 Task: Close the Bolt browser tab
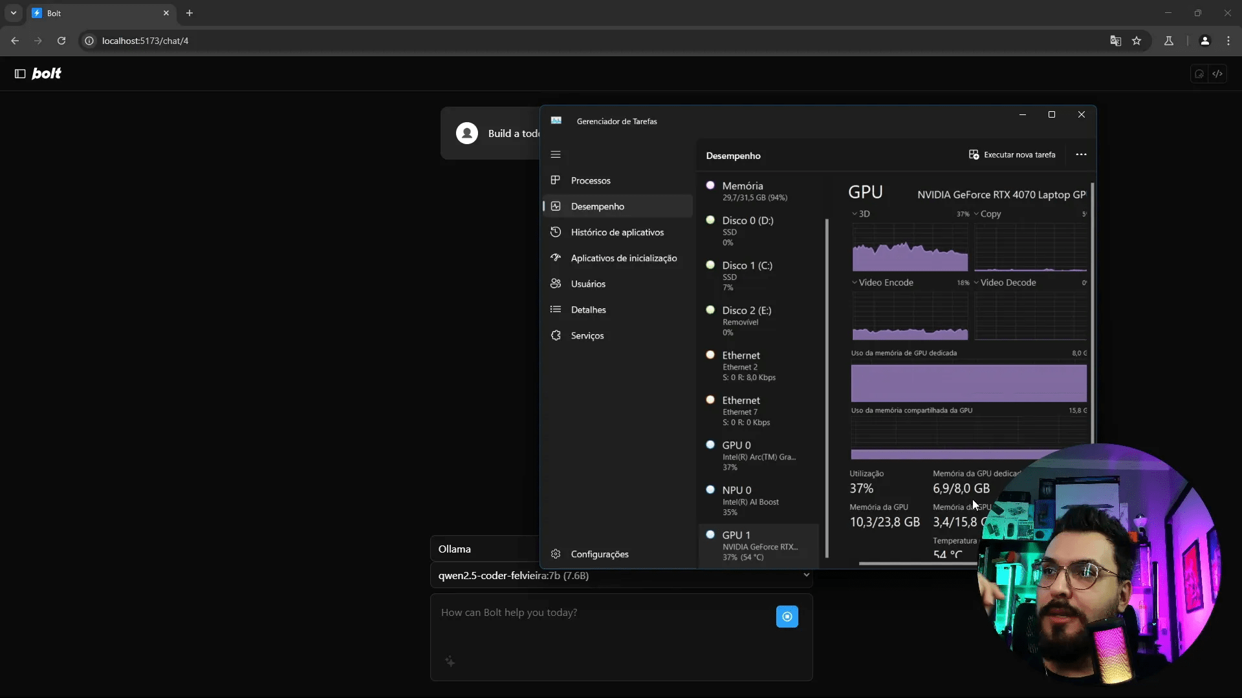pos(166,13)
